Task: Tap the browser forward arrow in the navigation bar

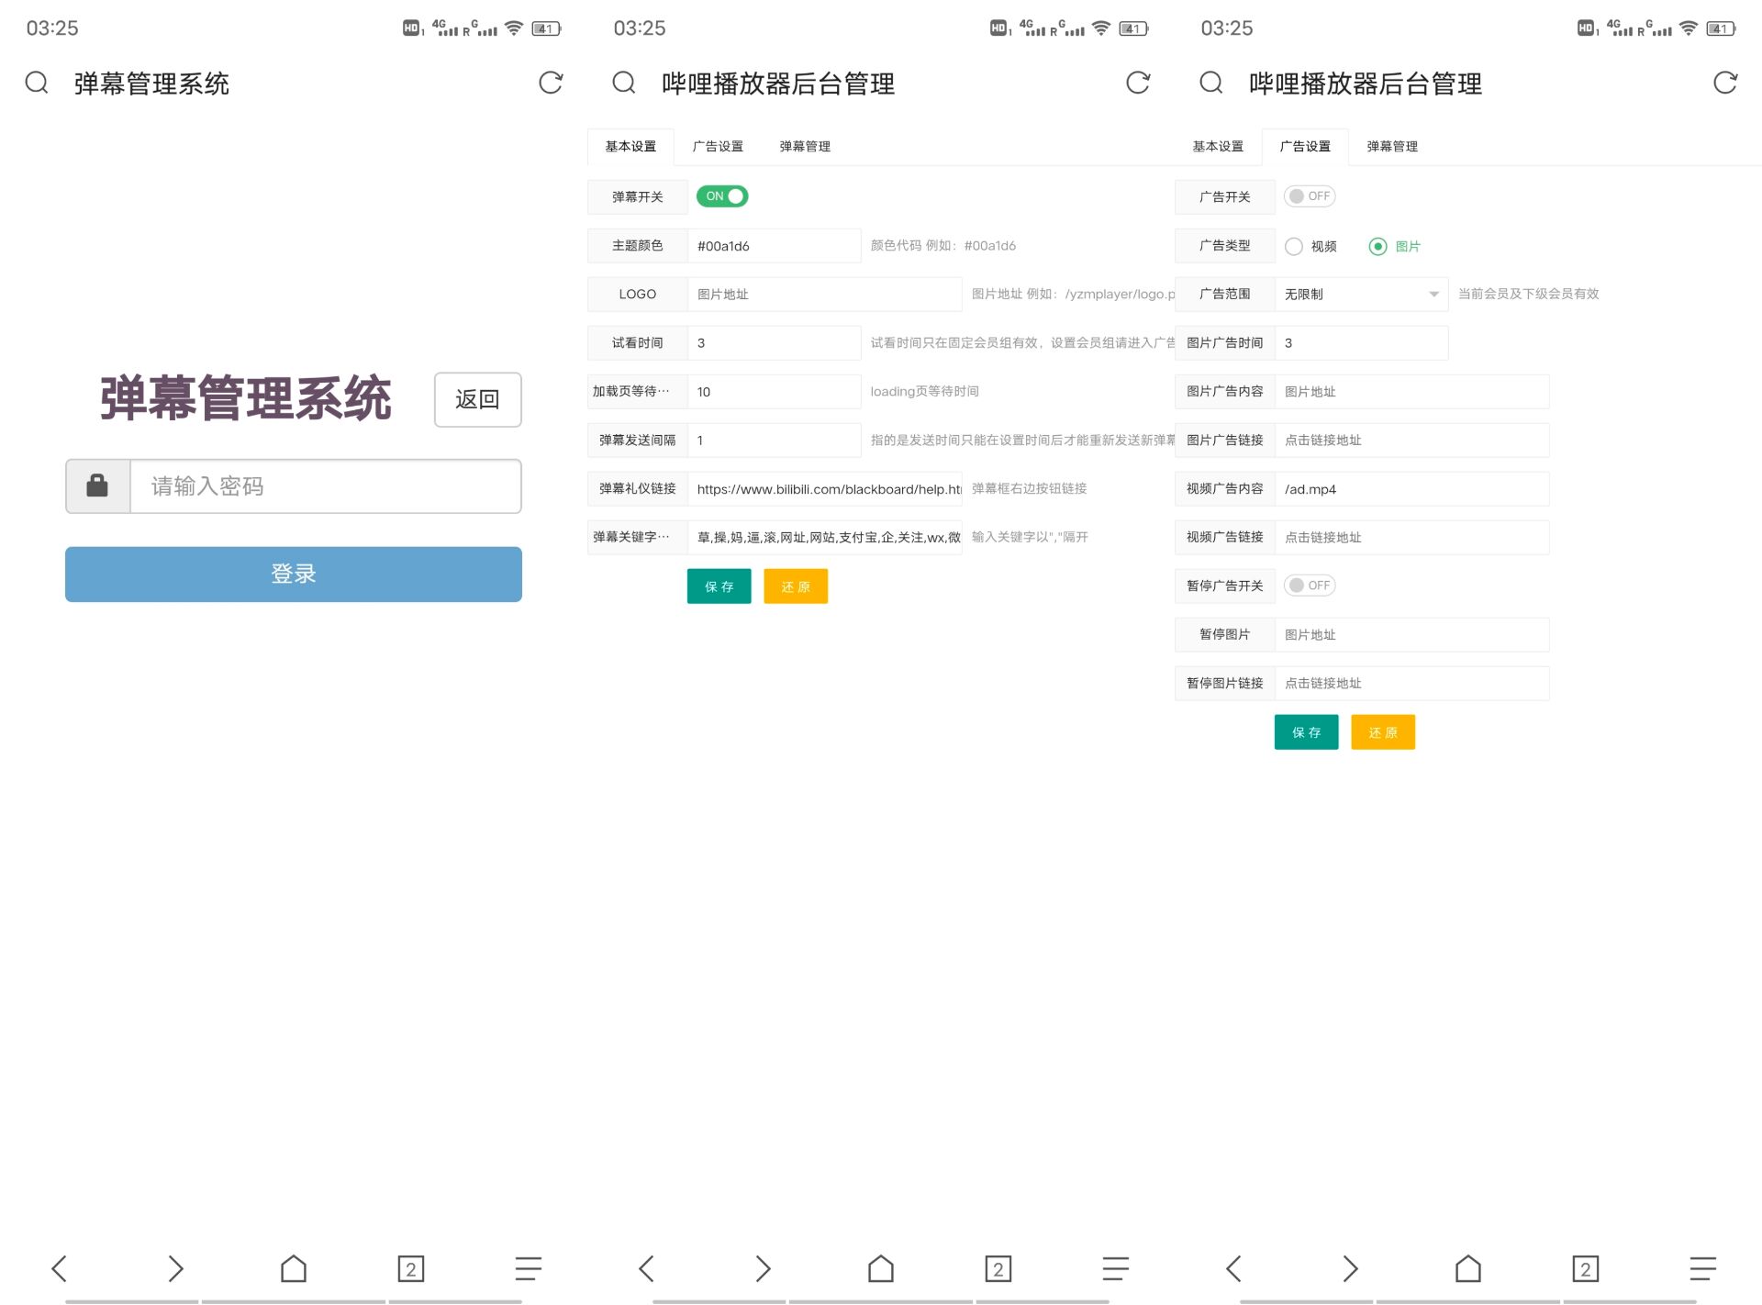Action: (176, 1268)
